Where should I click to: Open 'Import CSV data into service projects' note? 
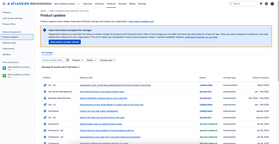tap(102, 118)
